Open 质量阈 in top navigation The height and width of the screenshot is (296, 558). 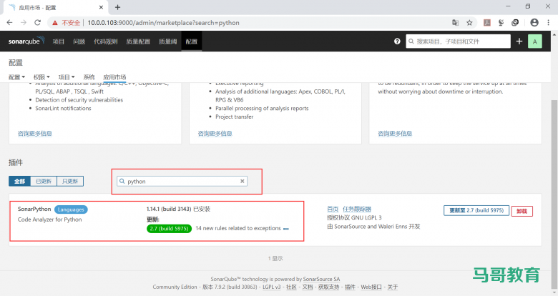[x=167, y=41]
